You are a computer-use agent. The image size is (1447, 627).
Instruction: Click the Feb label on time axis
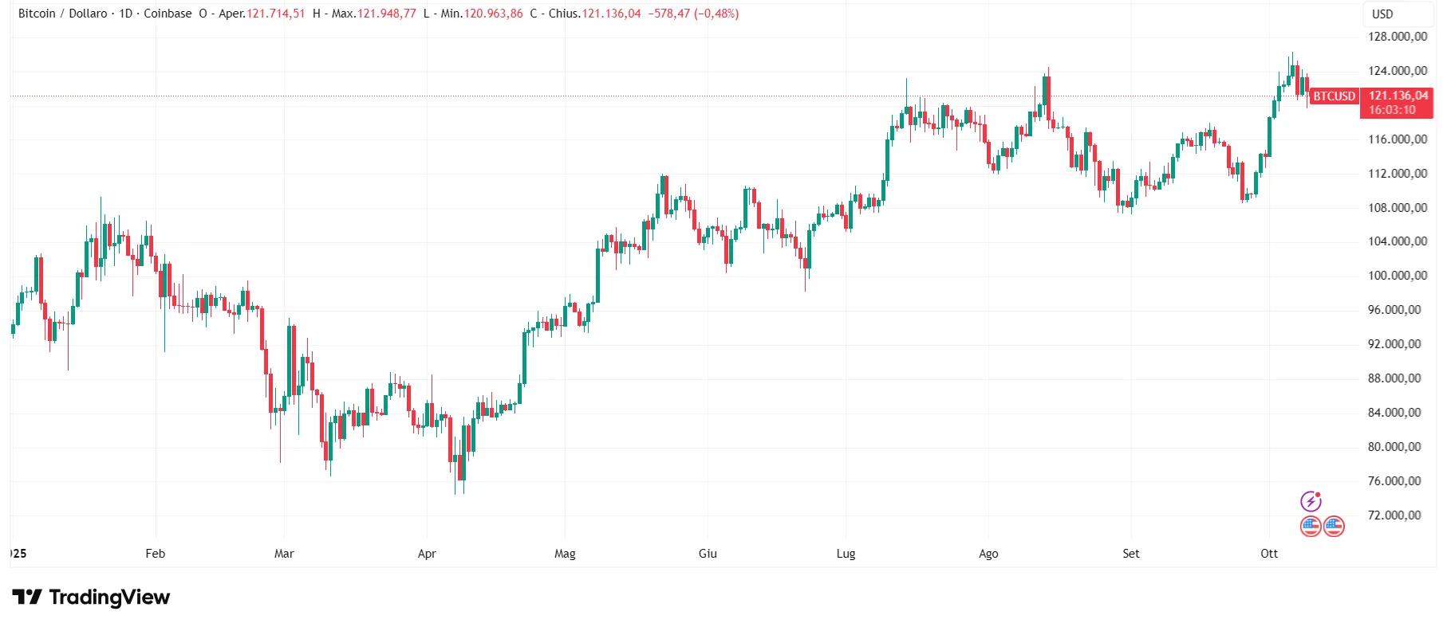coord(156,553)
